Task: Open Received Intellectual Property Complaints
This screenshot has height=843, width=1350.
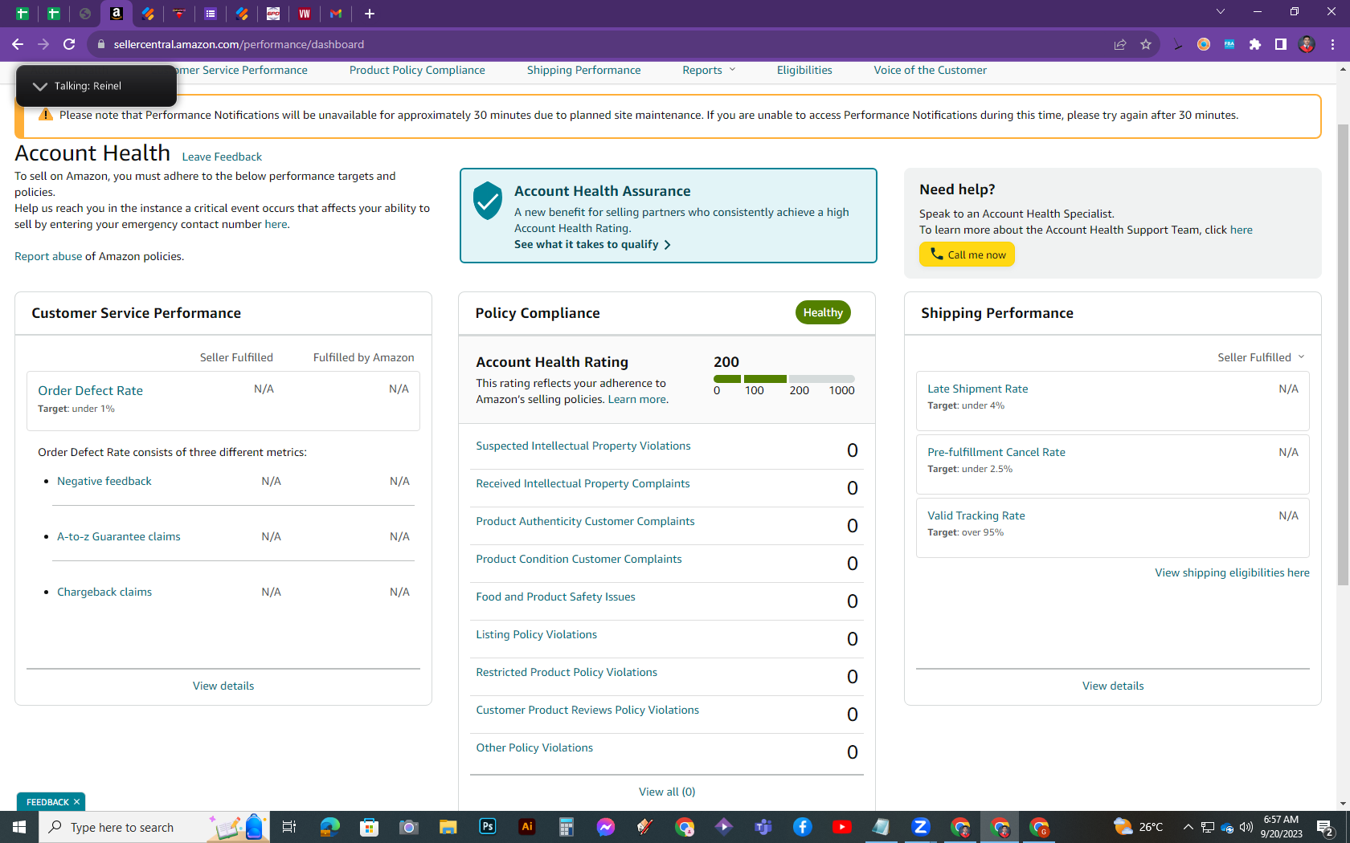Action: 583,483
